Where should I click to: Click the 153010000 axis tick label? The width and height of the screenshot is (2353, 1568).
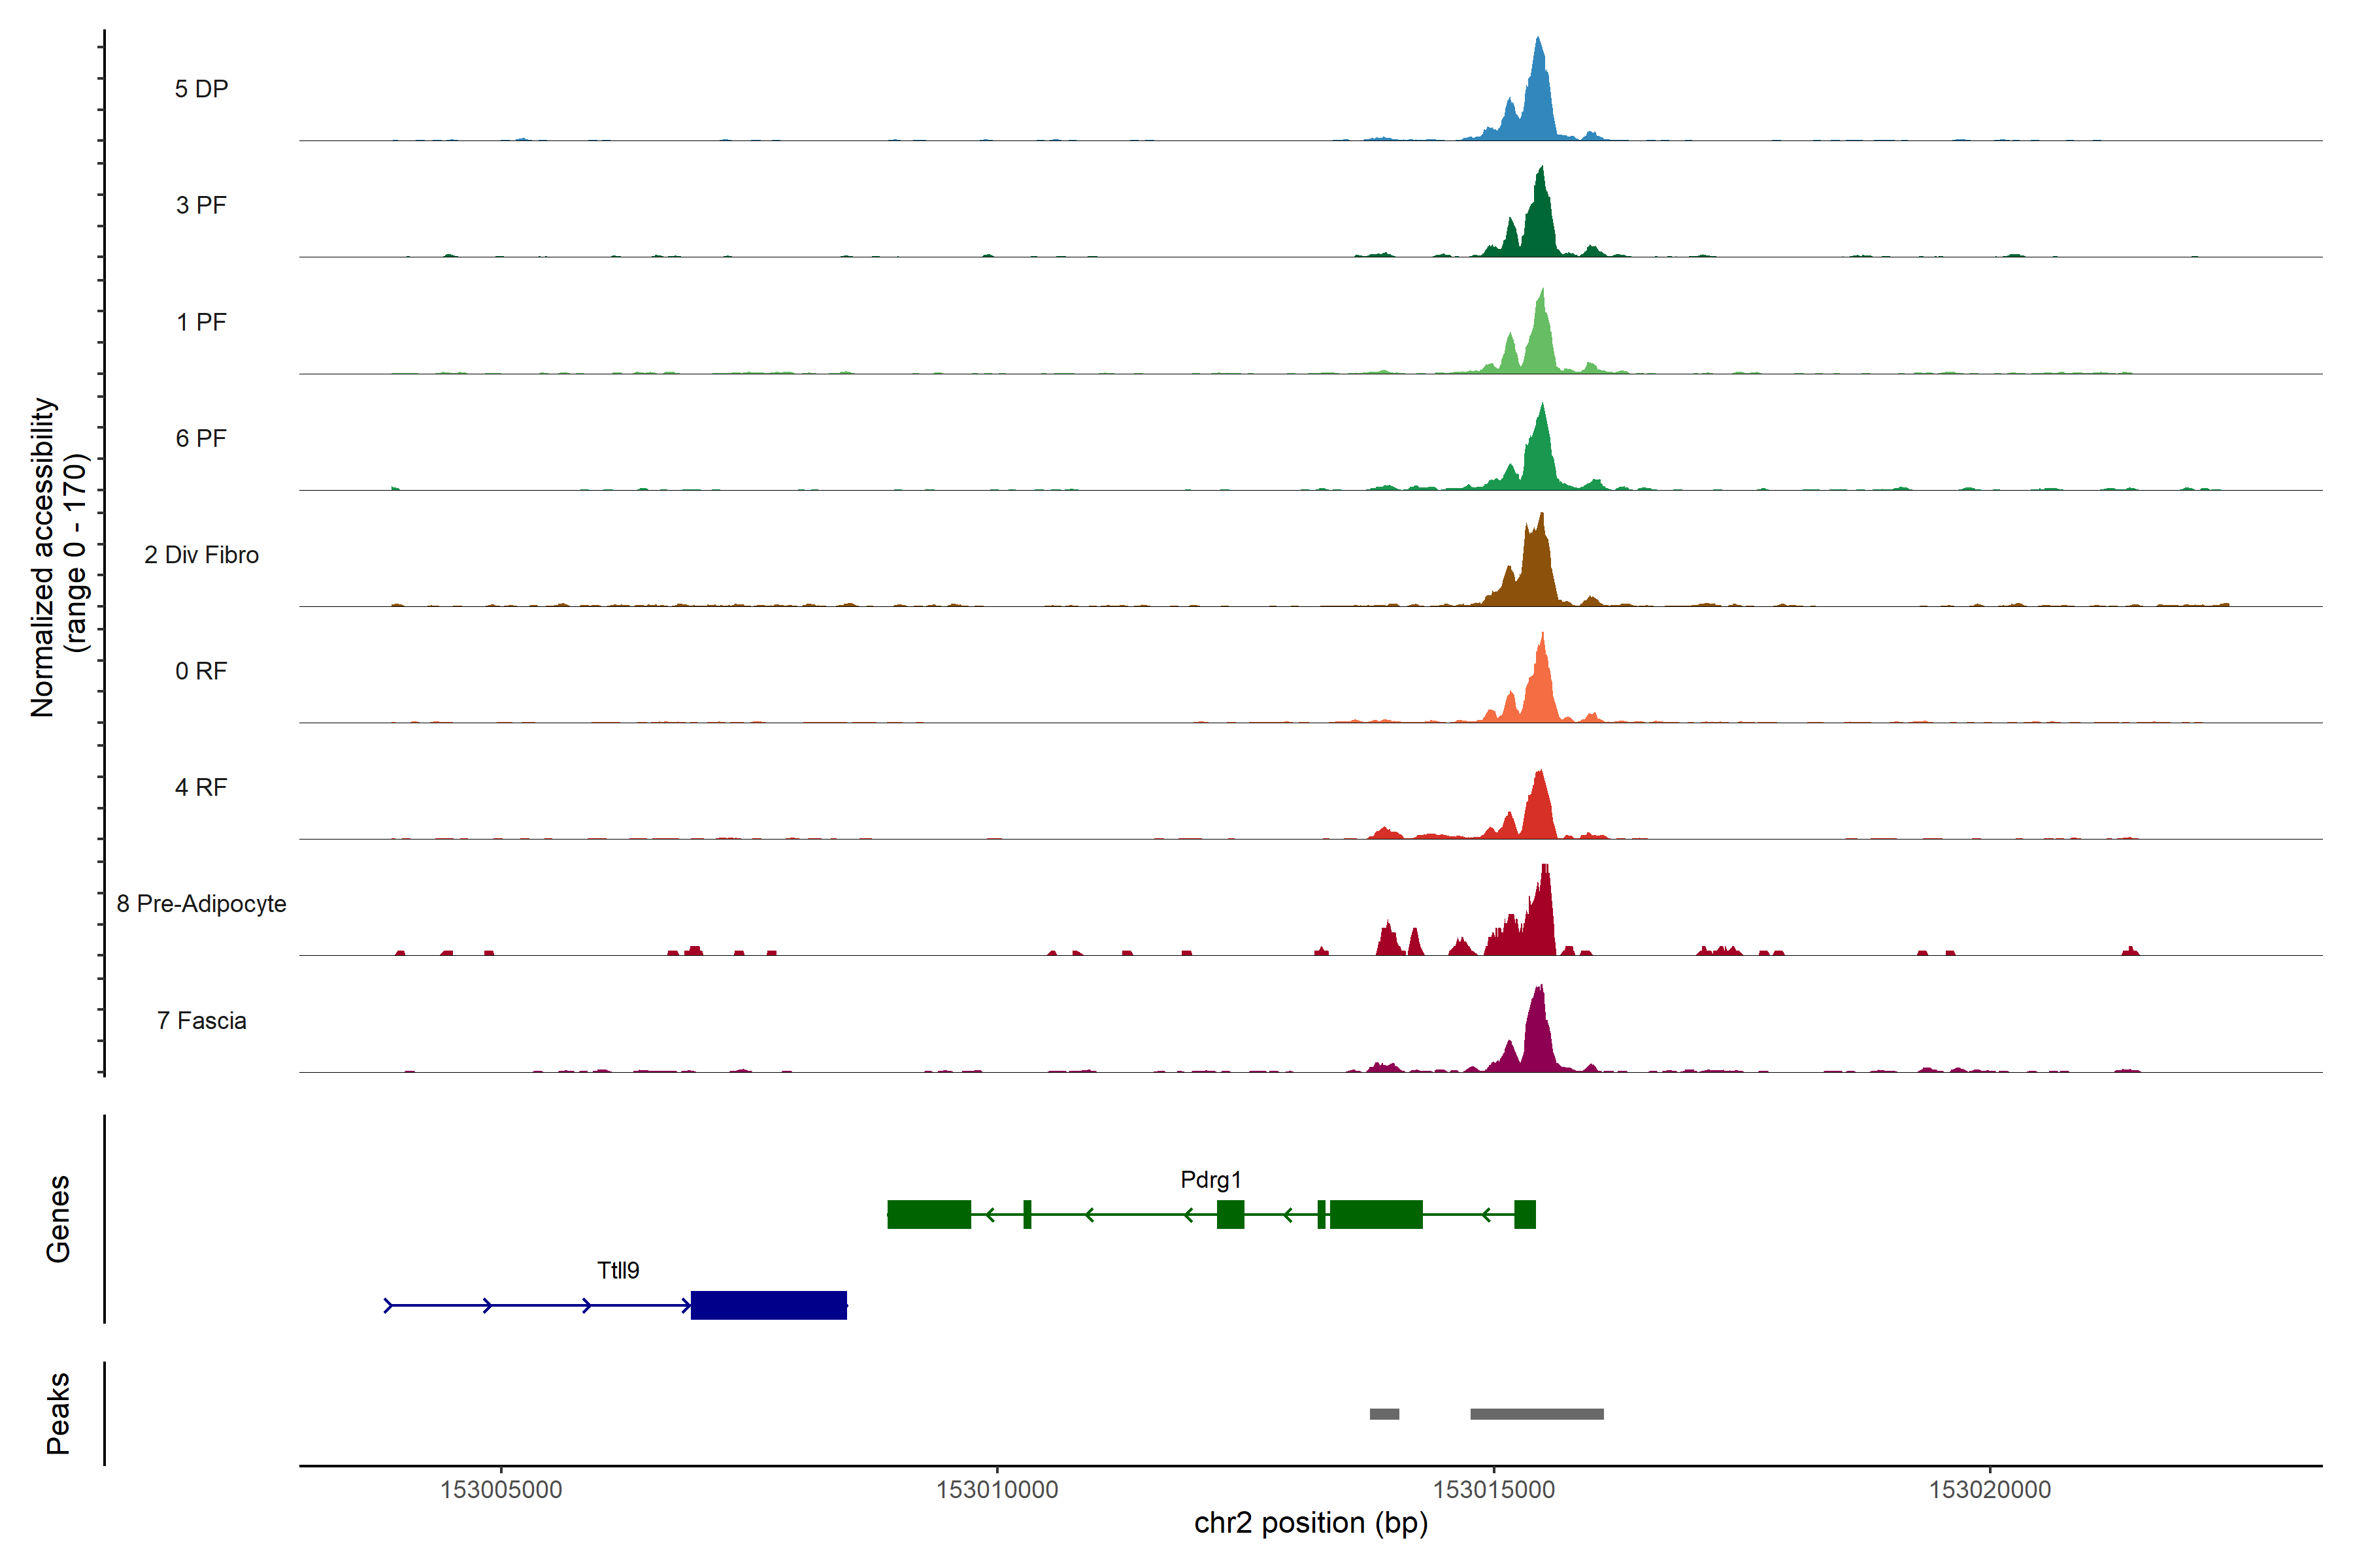pyautogui.click(x=996, y=1490)
